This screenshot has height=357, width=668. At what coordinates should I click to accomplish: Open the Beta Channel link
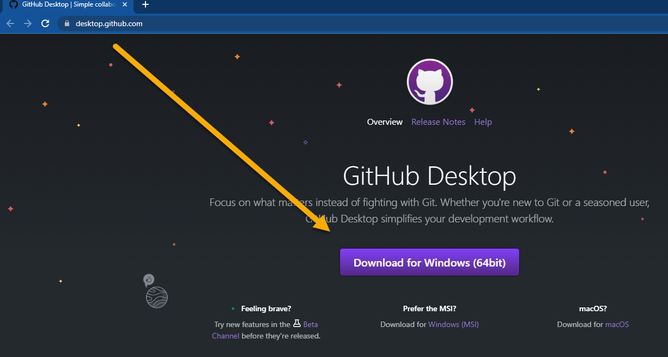tap(265, 330)
